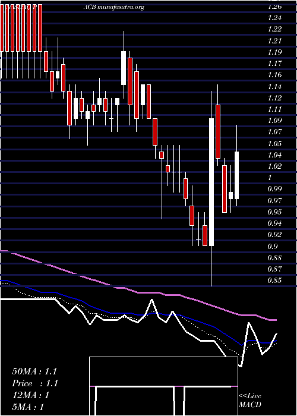Click the 1.05 price axis label
Image resolution: width=297 pixels, height=416 pixels.
pyautogui.click(x=274, y=144)
